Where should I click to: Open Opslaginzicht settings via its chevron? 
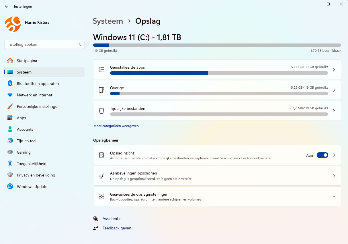pyautogui.click(x=334, y=155)
